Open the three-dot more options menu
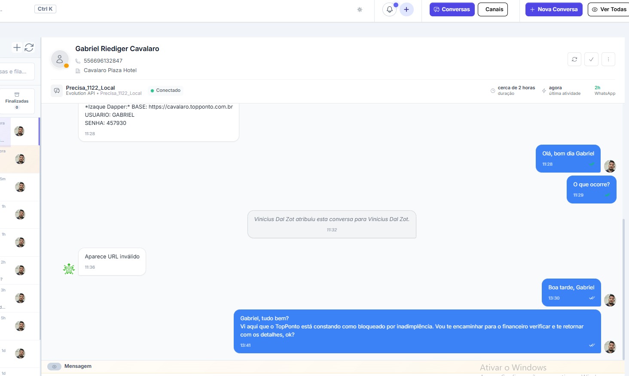Screen dimensions: 629x376 click(x=608, y=59)
